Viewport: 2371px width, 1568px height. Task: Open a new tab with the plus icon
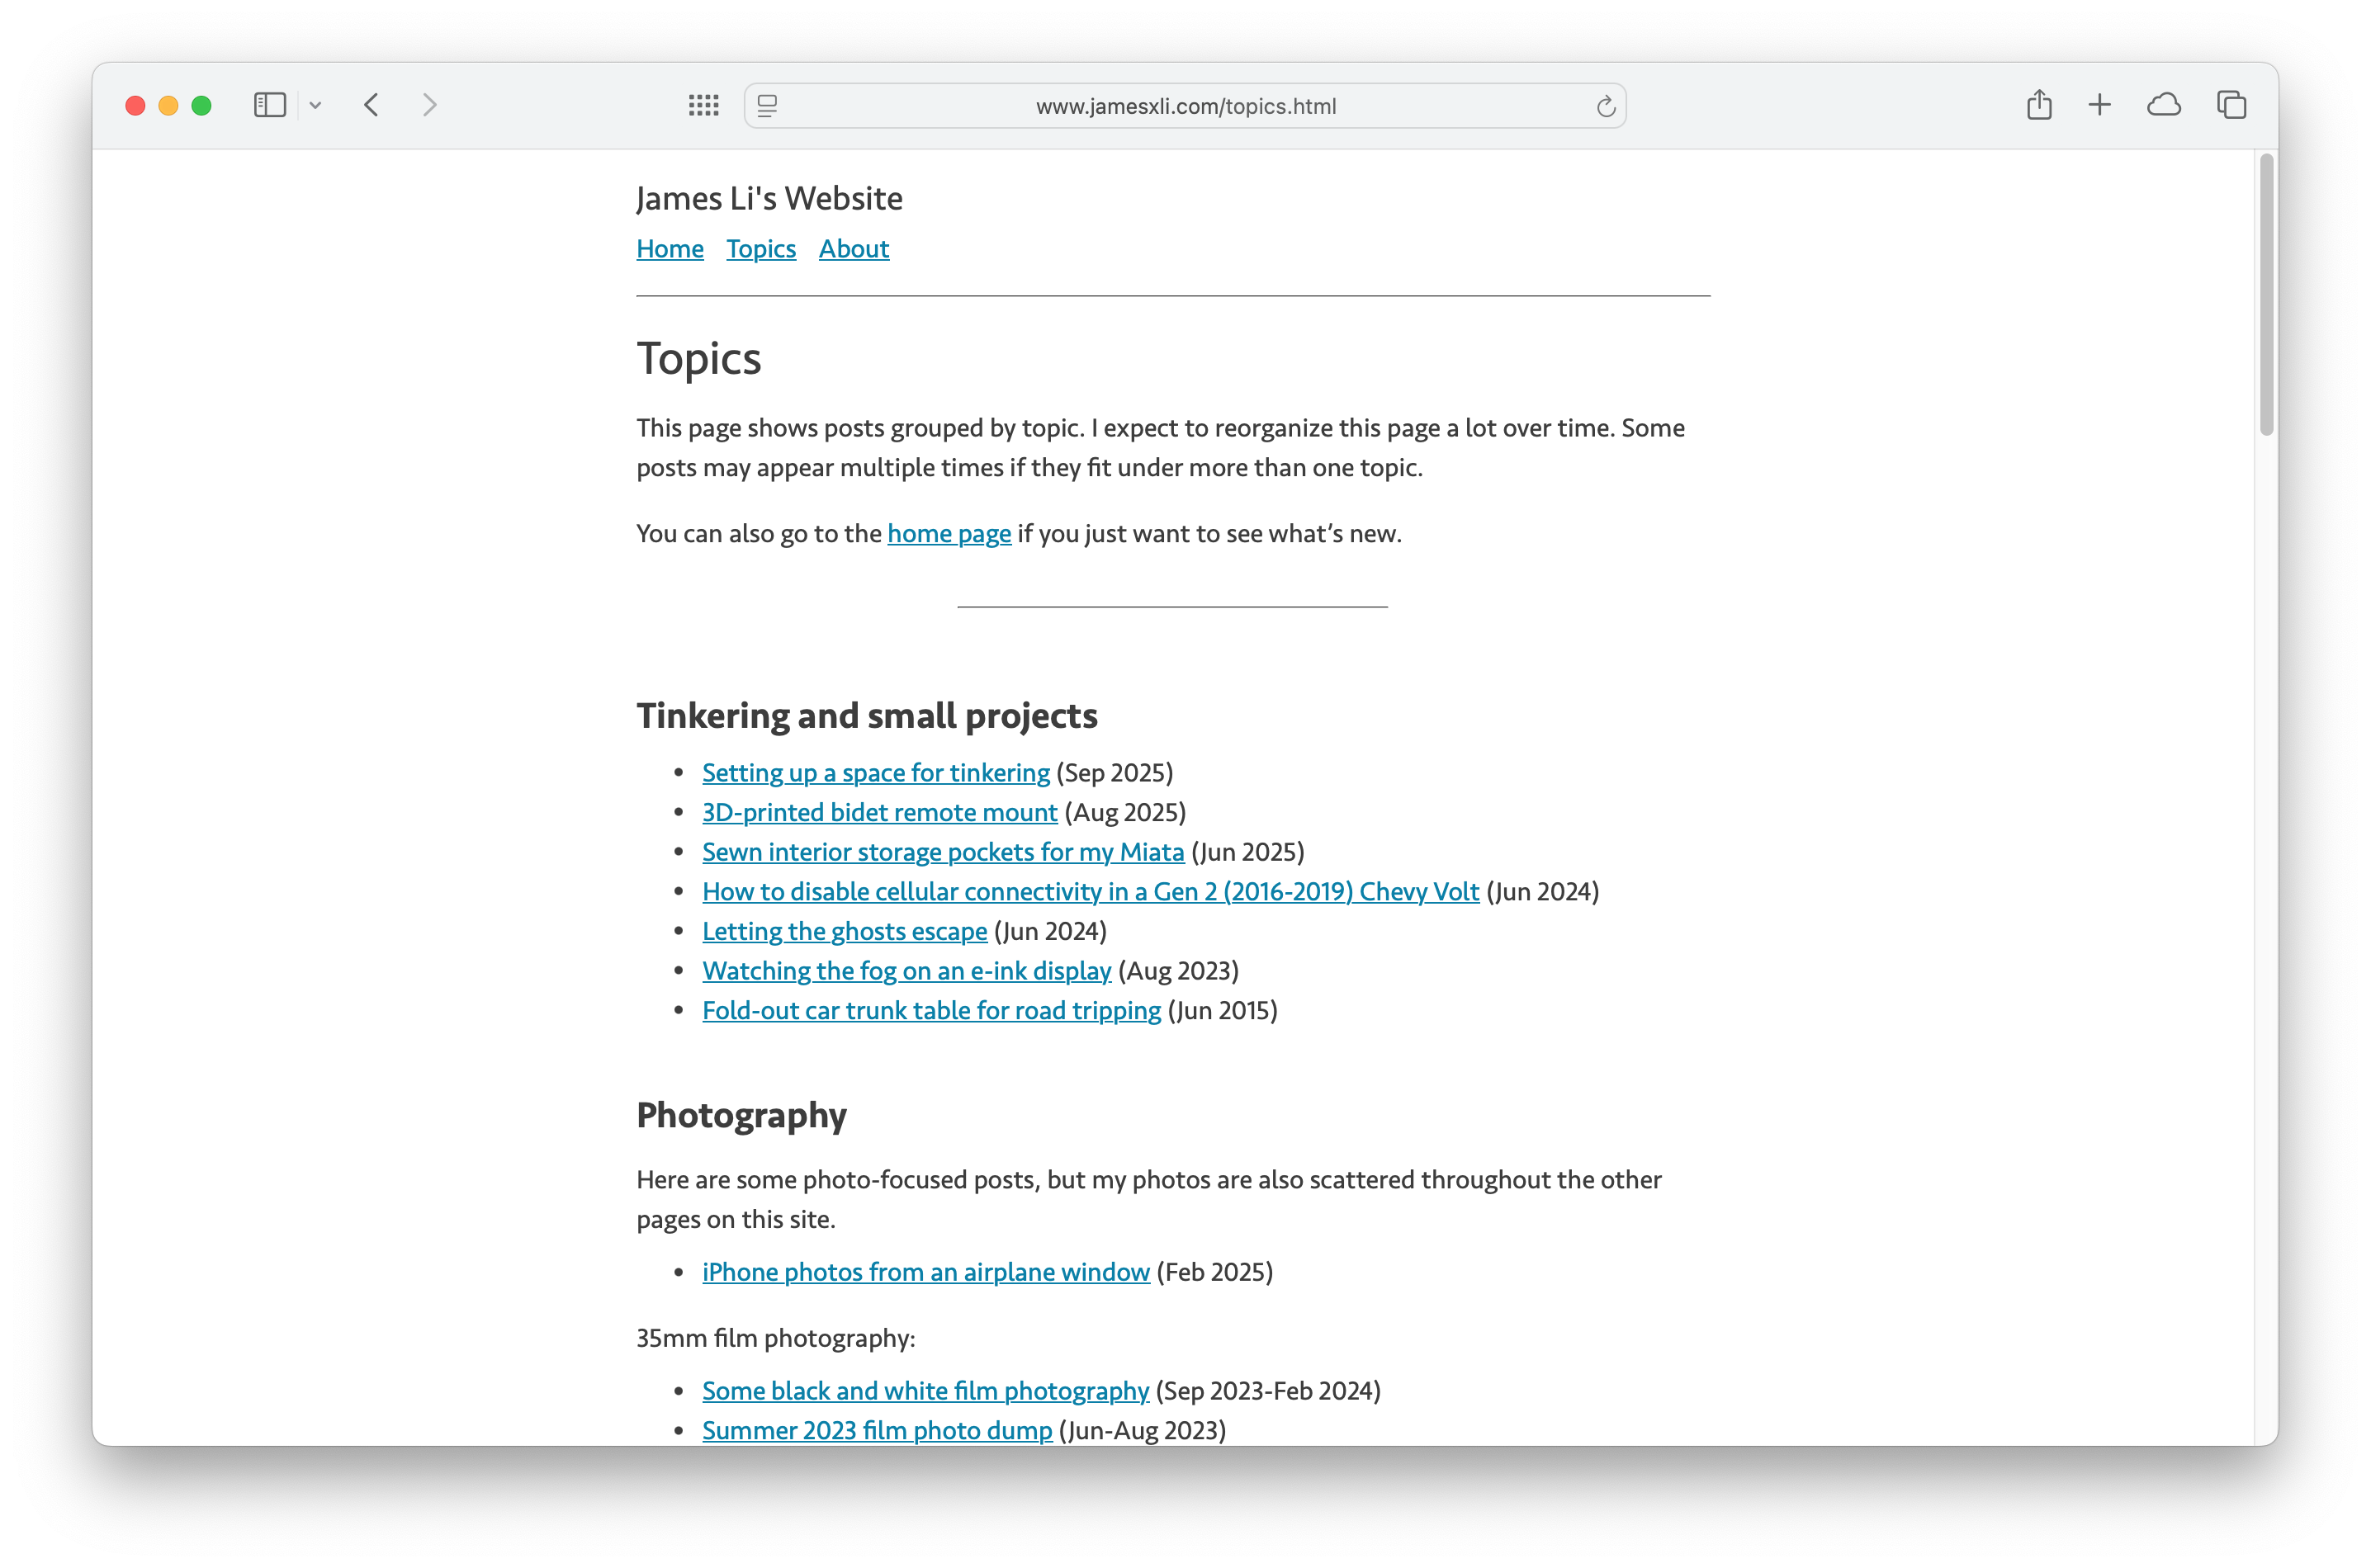(x=2099, y=105)
